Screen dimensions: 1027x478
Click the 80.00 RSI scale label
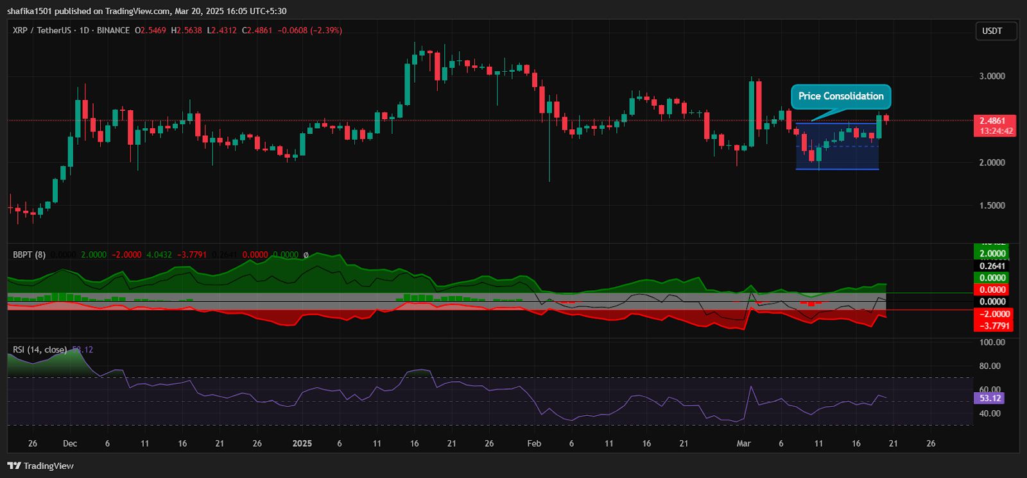(989, 366)
